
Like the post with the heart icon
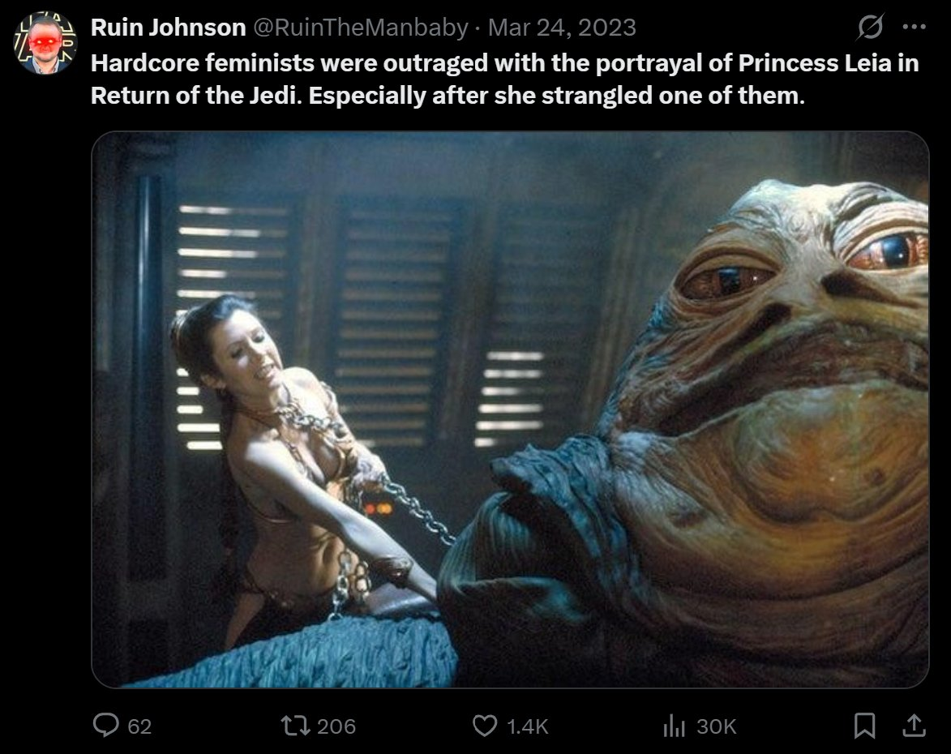[485, 726]
